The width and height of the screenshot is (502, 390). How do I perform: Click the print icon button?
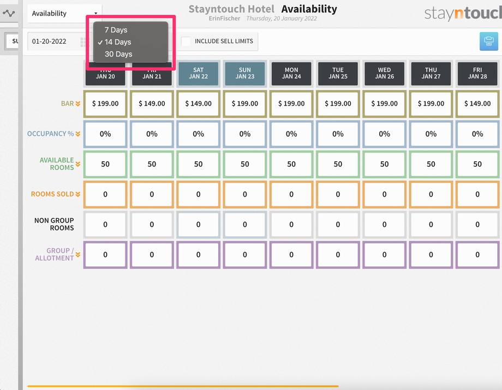[488, 41]
